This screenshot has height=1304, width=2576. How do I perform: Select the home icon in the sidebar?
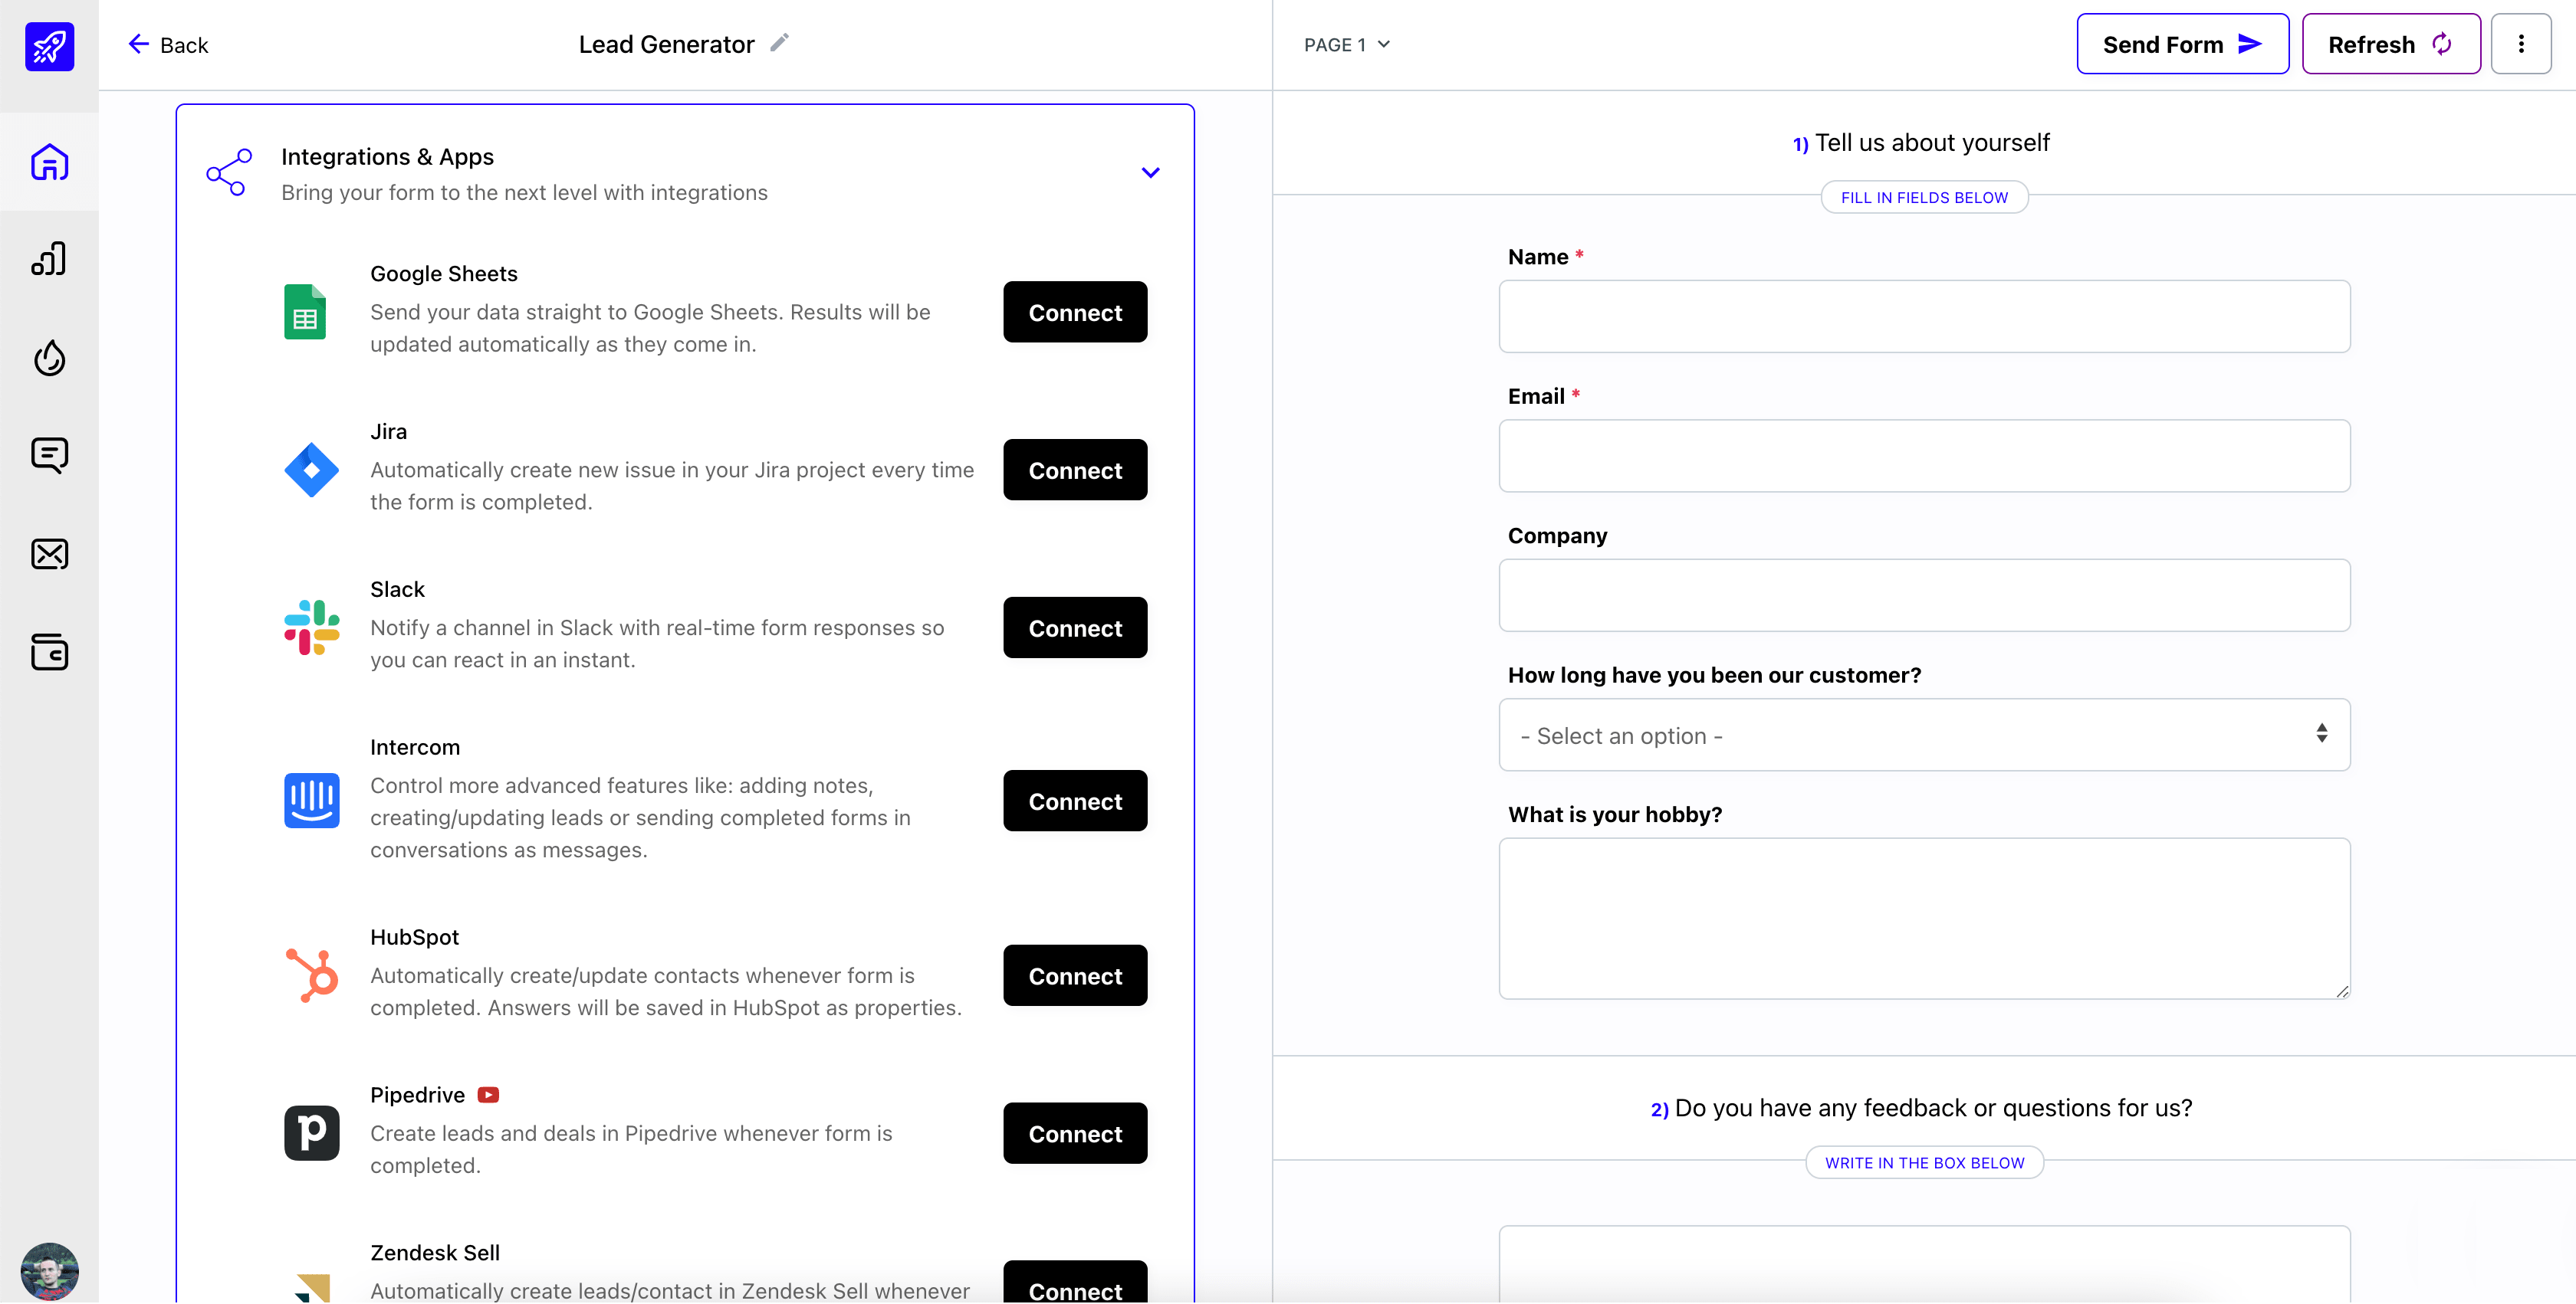point(49,162)
